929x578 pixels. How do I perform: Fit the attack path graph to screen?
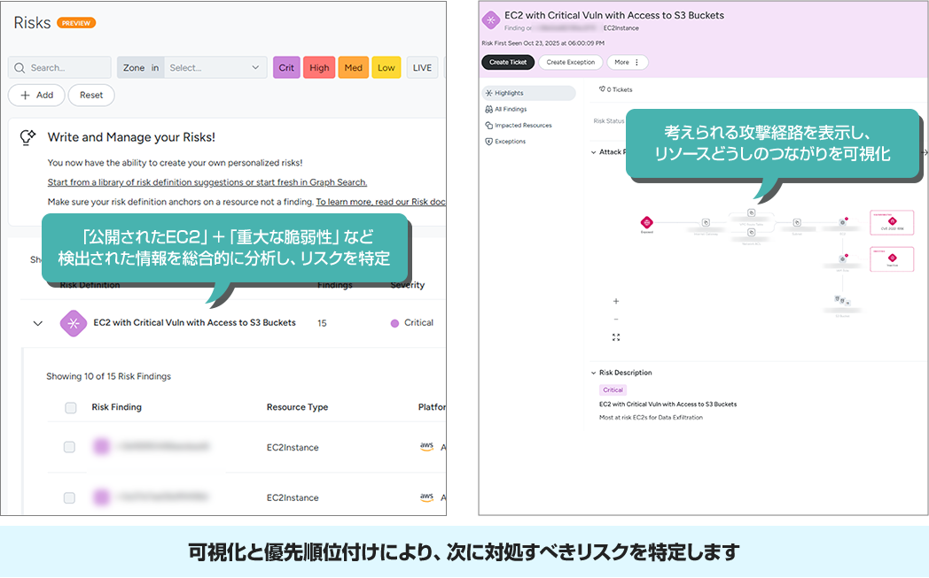click(x=615, y=336)
